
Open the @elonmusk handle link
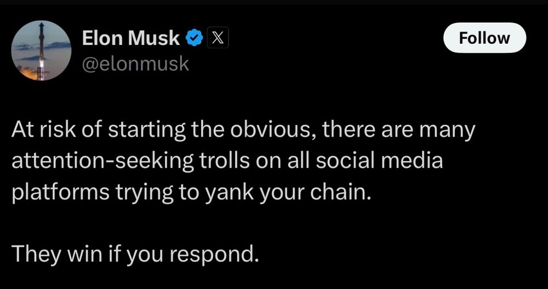tap(135, 64)
